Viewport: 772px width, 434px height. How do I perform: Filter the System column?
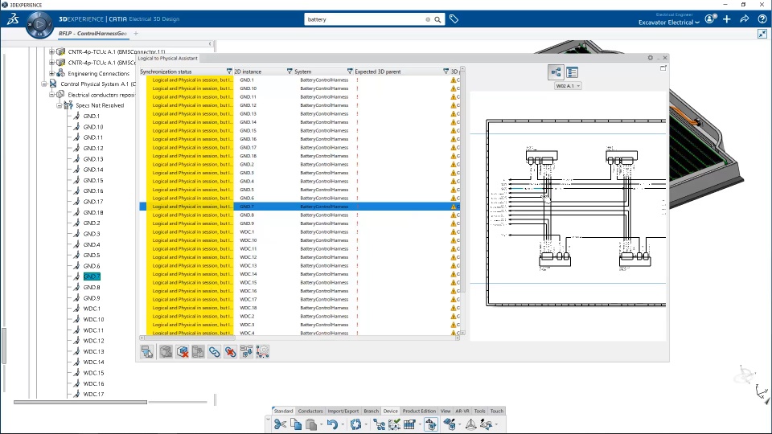350,72
